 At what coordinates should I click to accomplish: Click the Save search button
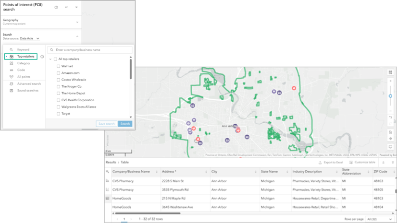coord(107,124)
